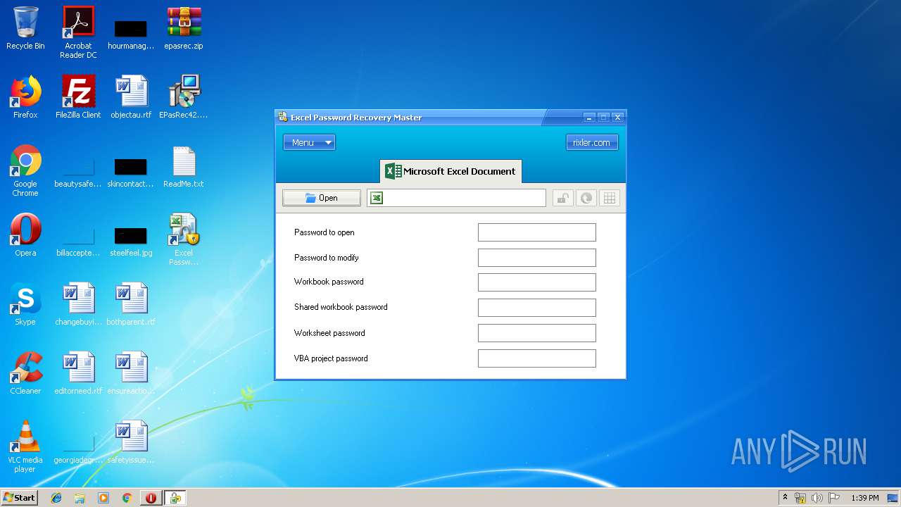Visit the rixler.com link button
Image resolution: width=901 pixels, height=507 pixels.
(592, 142)
